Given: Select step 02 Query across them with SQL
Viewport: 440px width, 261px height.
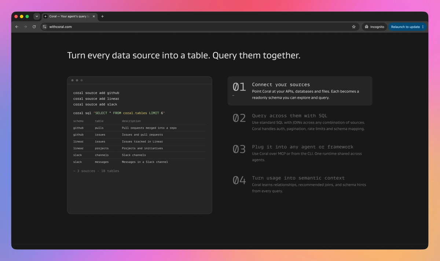Looking at the screenshot, I should point(300,122).
